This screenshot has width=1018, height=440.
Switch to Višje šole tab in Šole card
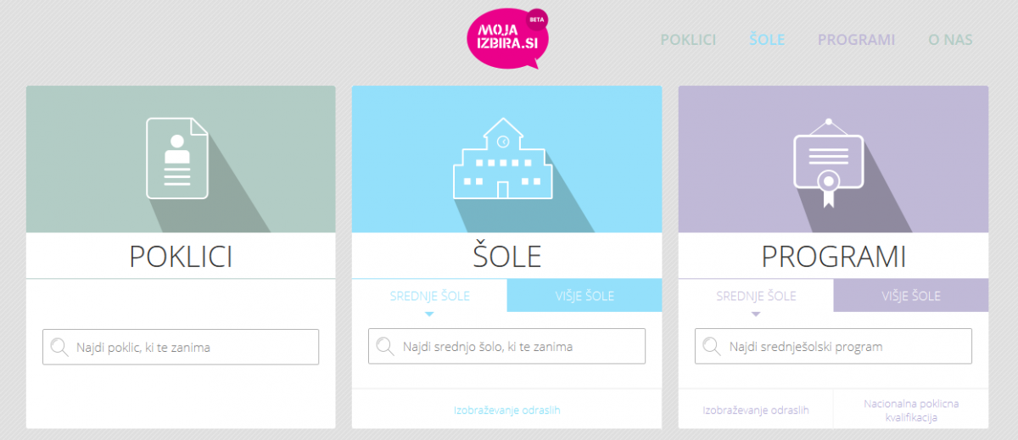click(x=585, y=296)
